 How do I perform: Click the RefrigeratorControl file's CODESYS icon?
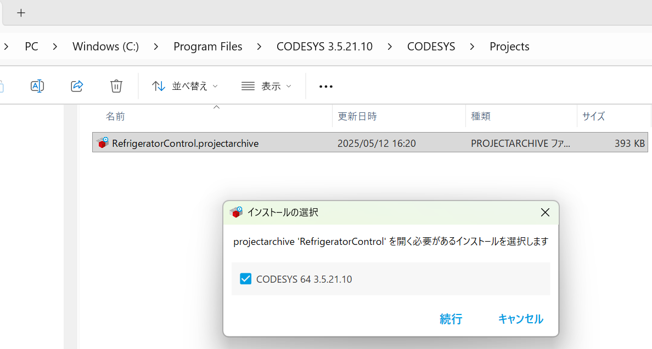pos(102,143)
